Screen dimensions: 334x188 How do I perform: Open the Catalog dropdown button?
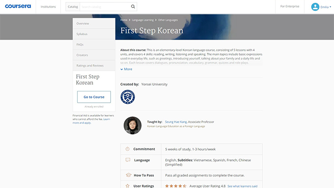tap(73, 7)
